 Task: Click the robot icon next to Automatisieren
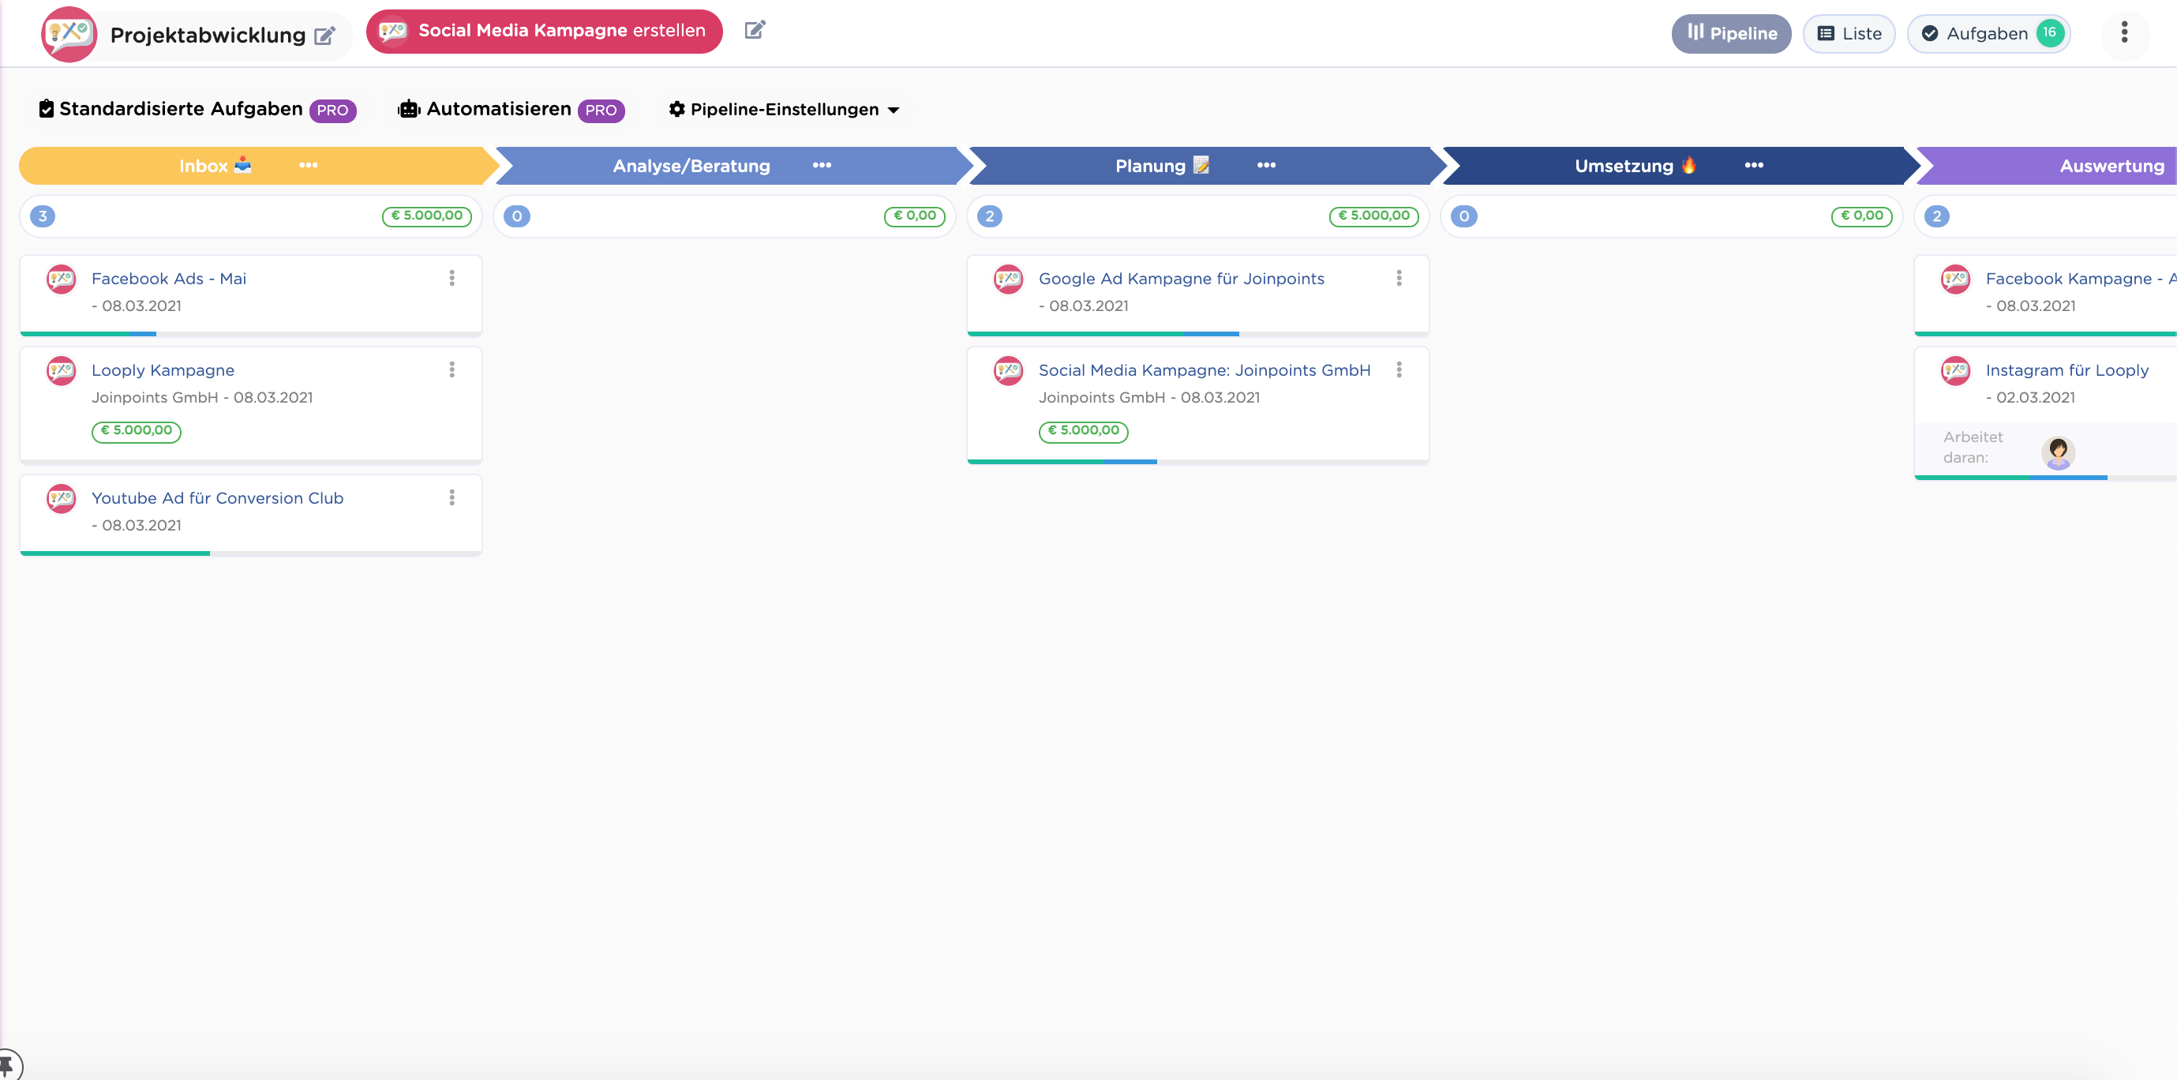[408, 110]
